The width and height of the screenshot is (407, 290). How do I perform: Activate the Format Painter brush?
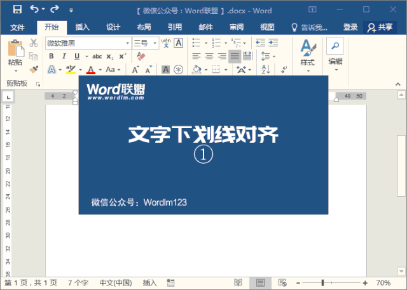pyautogui.click(x=34, y=69)
